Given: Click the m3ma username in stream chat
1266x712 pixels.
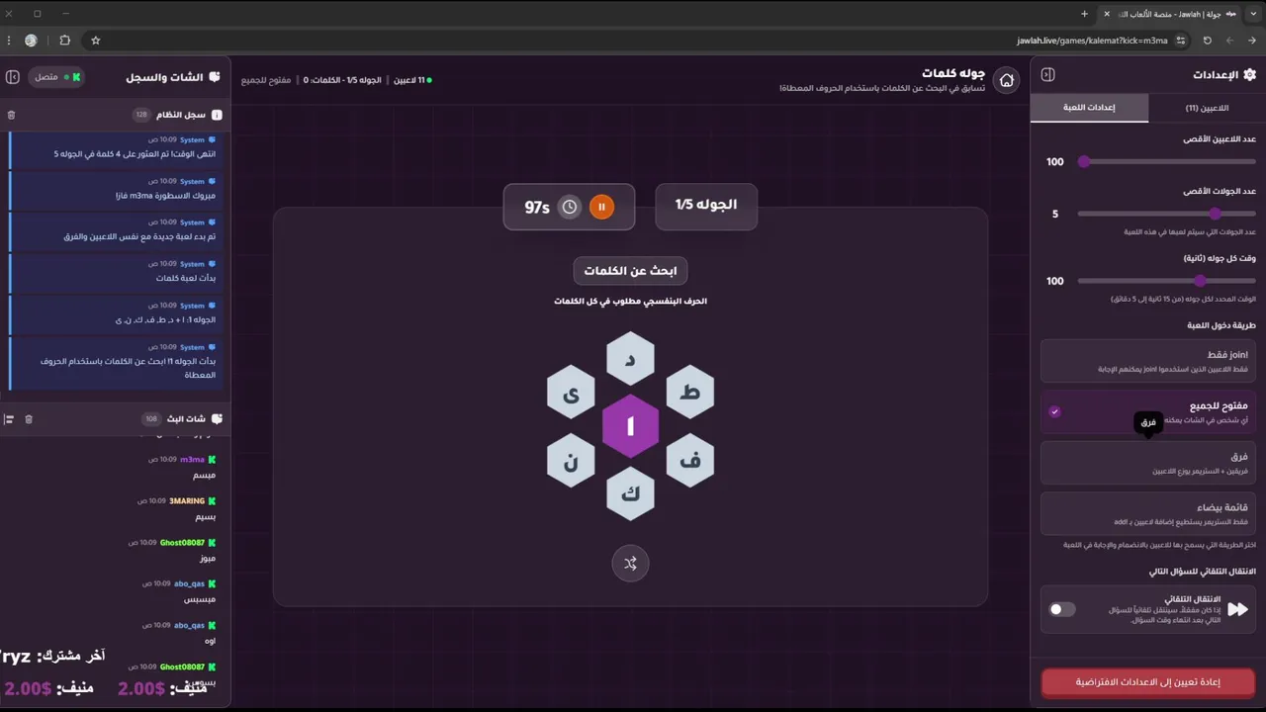Looking at the screenshot, I should 192,460.
